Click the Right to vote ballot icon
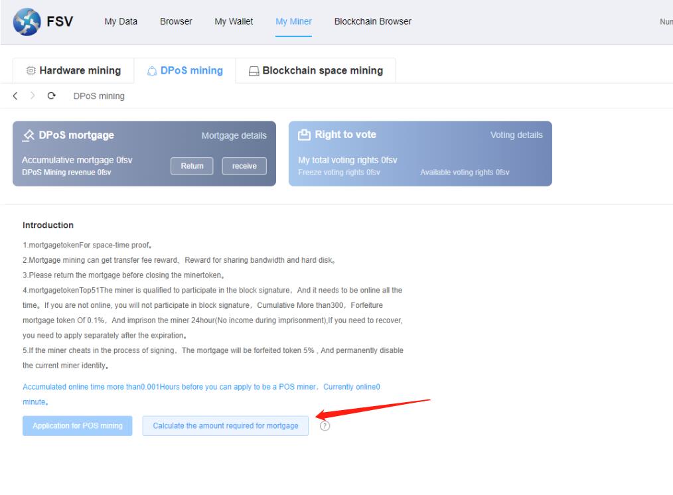The width and height of the screenshot is (673, 495). 304,135
